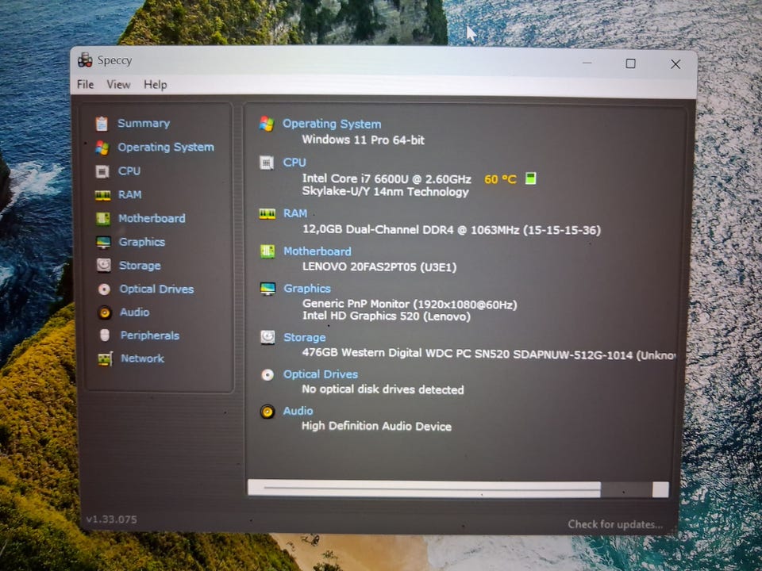Maximize the Speccy window
Screen dimensions: 762x571
click(631, 63)
